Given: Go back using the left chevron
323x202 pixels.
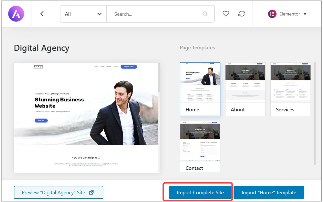Looking at the screenshot, I should pyautogui.click(x=42, y=14).
